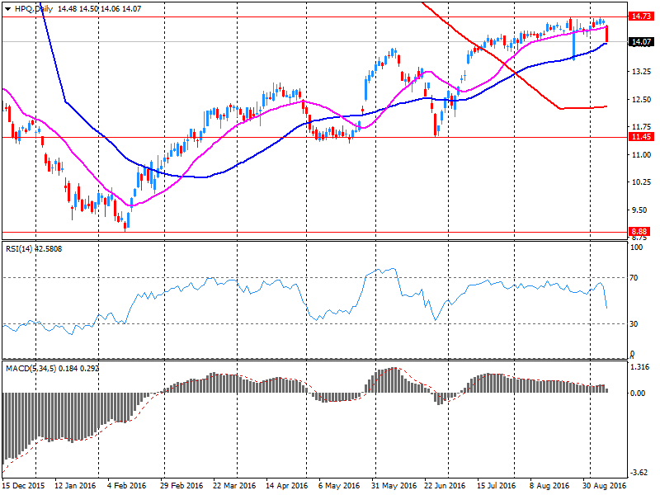Click the 13.25 price axis value

point(642,72)
